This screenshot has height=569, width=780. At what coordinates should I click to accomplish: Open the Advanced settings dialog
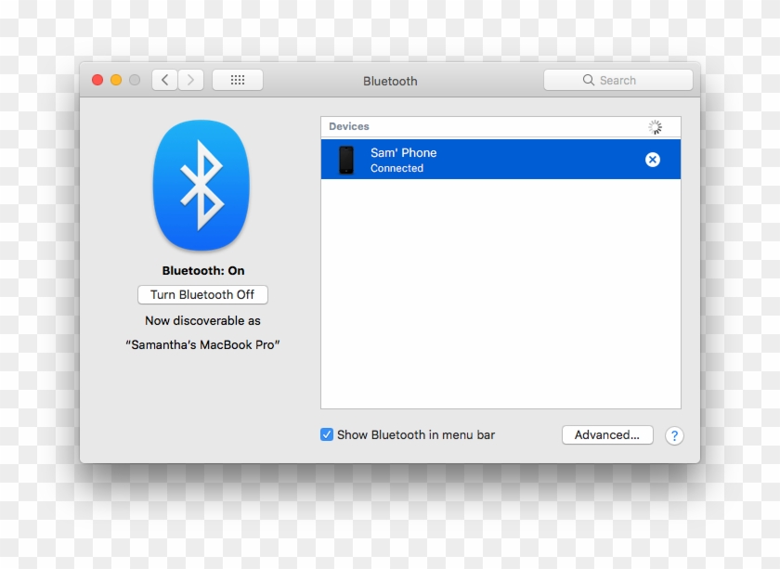point(607,434)
